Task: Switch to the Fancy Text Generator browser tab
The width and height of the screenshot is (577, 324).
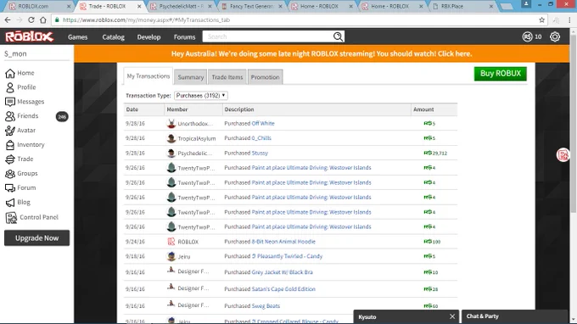Action: (252, 6)
